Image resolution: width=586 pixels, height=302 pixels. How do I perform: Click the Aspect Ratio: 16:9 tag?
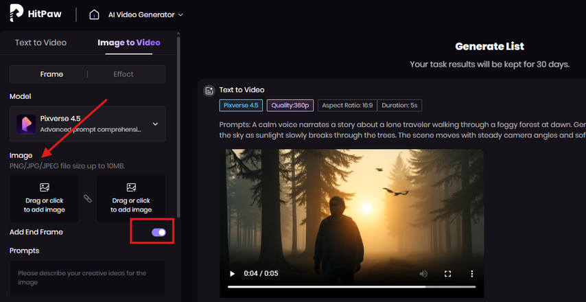[347, 106]
